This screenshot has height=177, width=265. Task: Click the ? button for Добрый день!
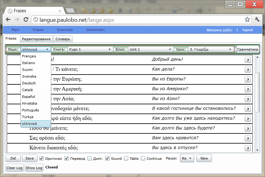click(x=248, y=60)
